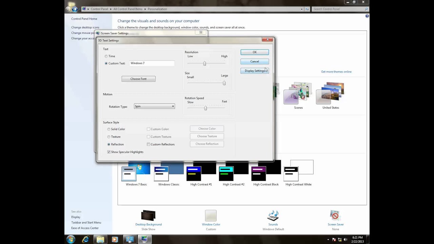Click the Control Panel address bar icon
Image resolution: width=434 pixels, height=244 pixels.
click(x=84, y=9)
